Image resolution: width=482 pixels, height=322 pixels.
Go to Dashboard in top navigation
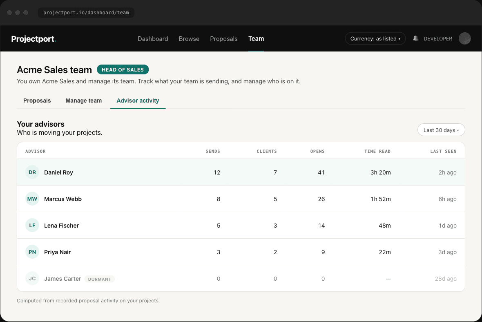pos(153,38)
